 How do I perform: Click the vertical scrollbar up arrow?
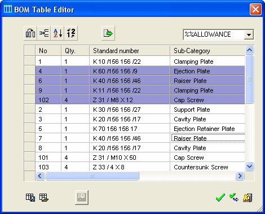click(x=249, y=50)
